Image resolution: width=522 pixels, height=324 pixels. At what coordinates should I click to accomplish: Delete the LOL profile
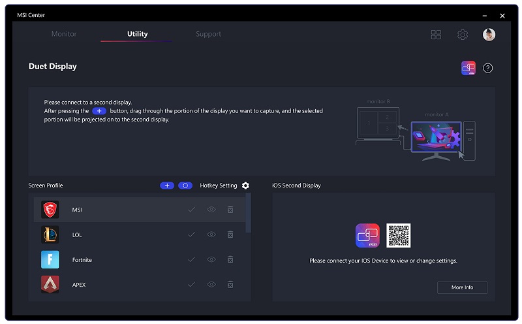click(230, 235)
